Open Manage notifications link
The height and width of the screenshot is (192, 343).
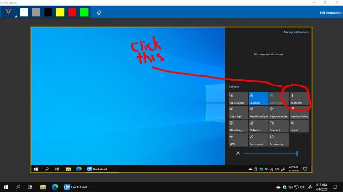pyautogui.click(x=296, y=32)
